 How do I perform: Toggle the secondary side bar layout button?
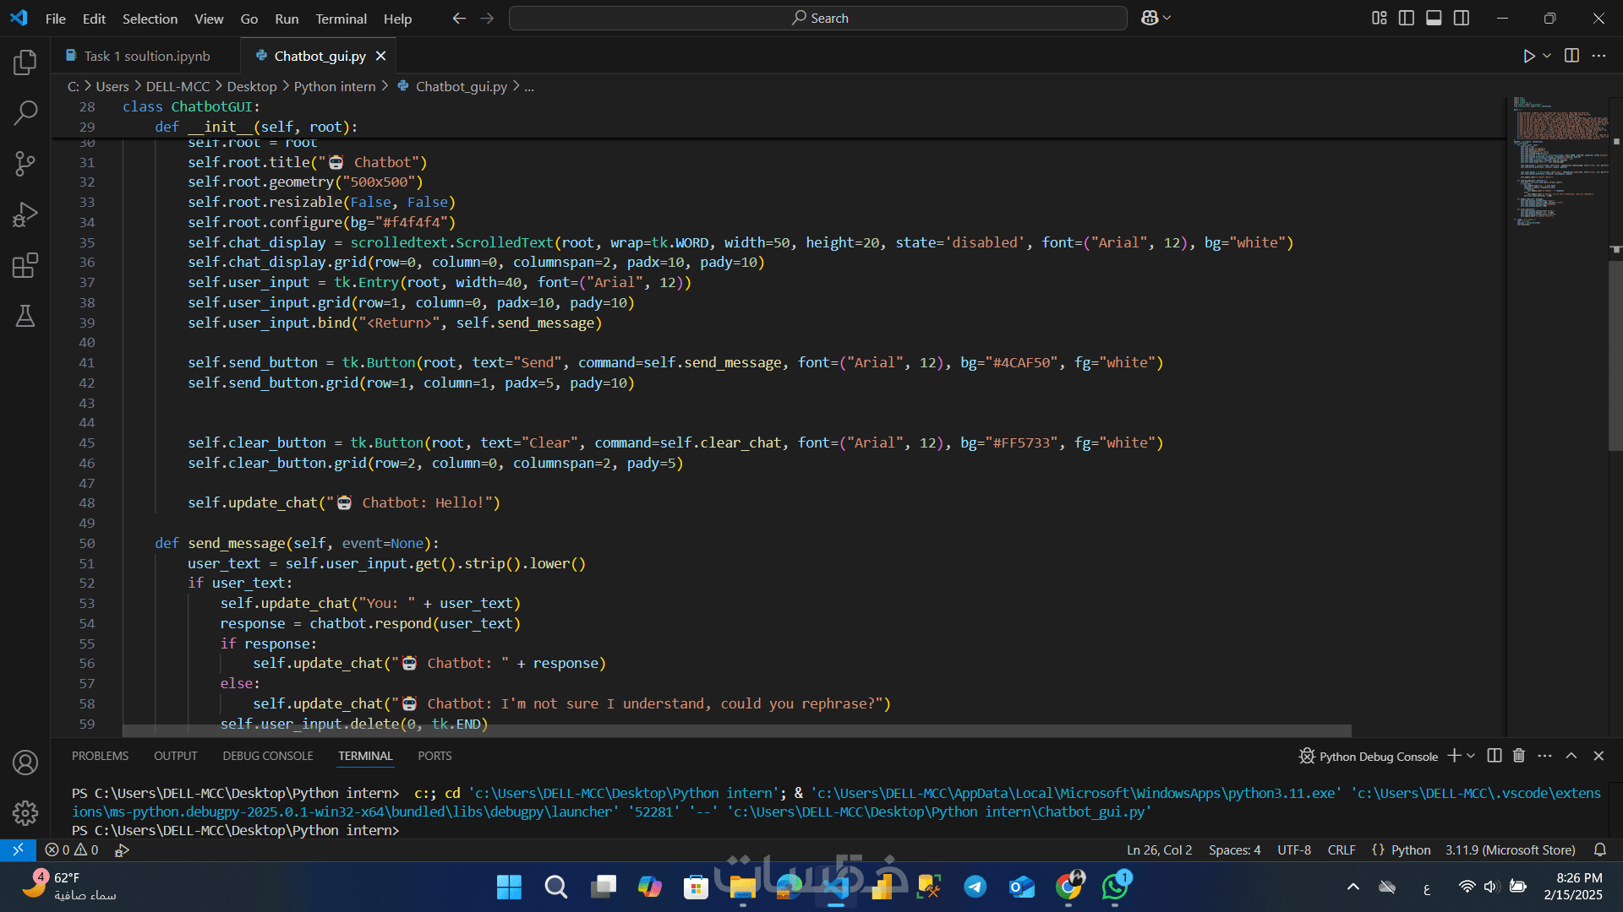[x=1462, y=18]
